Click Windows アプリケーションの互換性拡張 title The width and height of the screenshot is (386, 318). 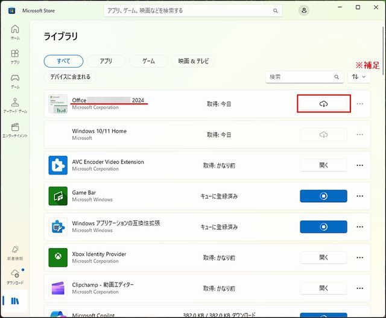click(116, 223)
